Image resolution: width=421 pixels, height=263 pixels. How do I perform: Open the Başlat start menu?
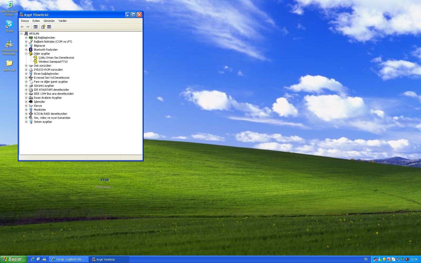coord(14,259)
